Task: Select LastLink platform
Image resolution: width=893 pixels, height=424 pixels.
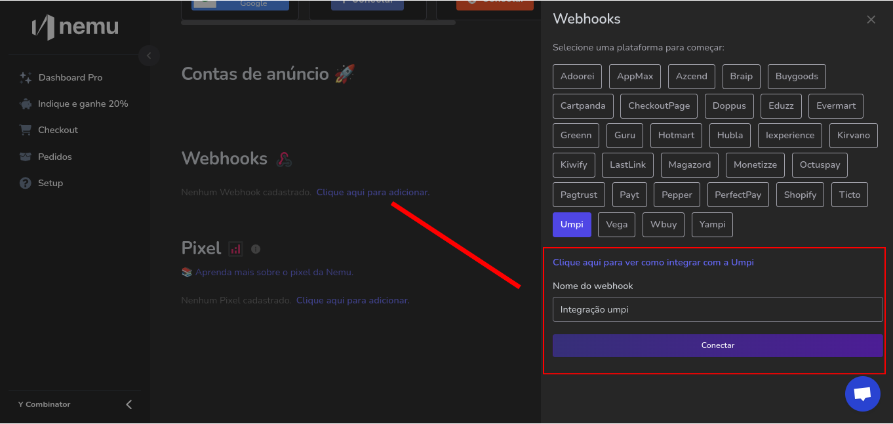Action: click(x=627, y=164)
